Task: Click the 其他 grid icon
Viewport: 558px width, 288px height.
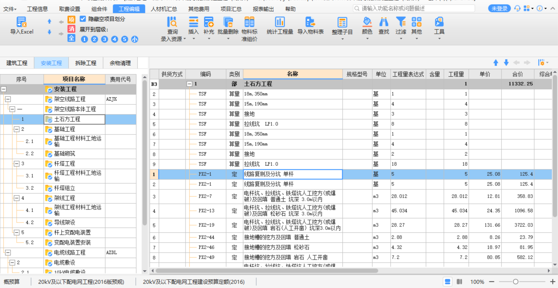Action: pos(417,22)
